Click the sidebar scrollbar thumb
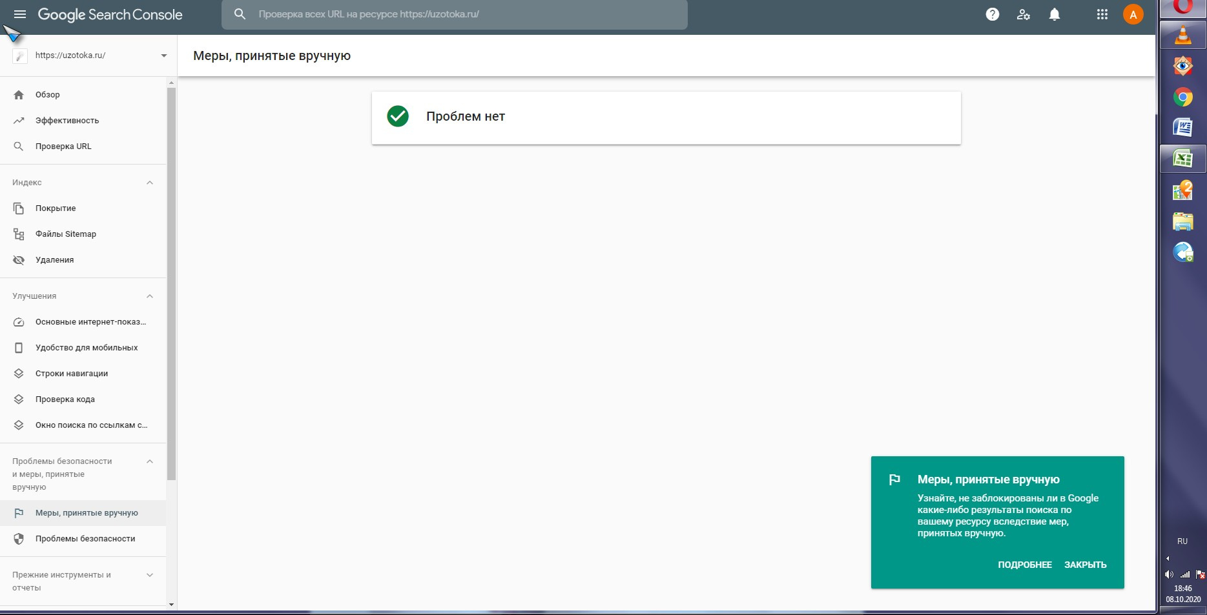Image resolution: width=1207 pixels, height=615 pixels. 171,284
